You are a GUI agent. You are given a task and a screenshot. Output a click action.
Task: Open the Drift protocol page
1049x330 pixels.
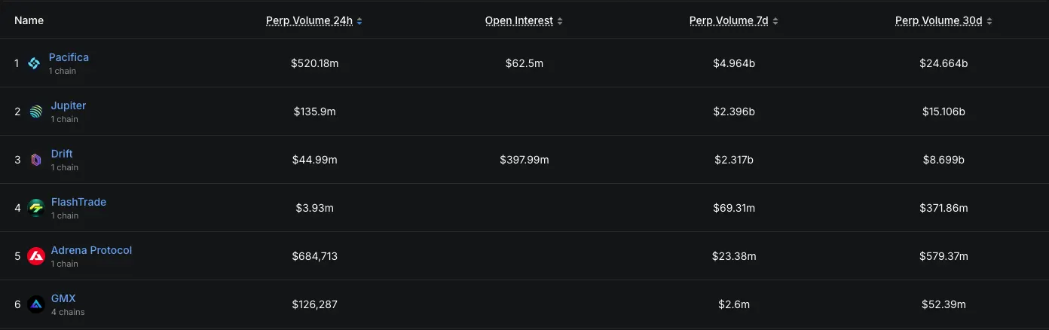(62, 154)
